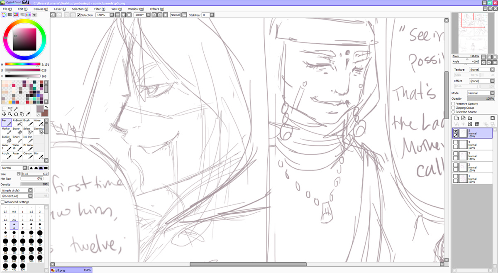Create a new layer folder

[470, 118]
